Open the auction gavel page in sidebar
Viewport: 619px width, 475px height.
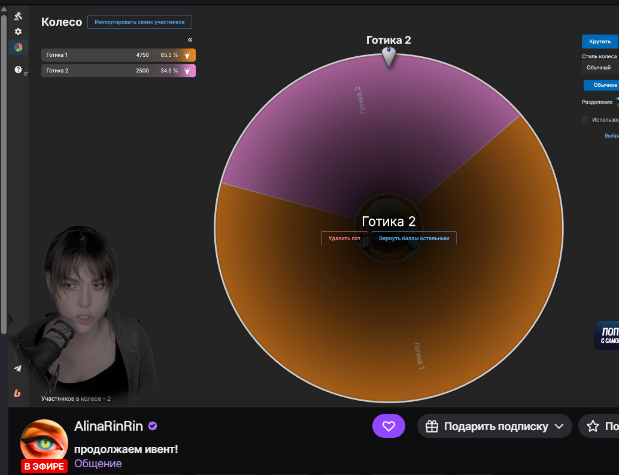18,16
